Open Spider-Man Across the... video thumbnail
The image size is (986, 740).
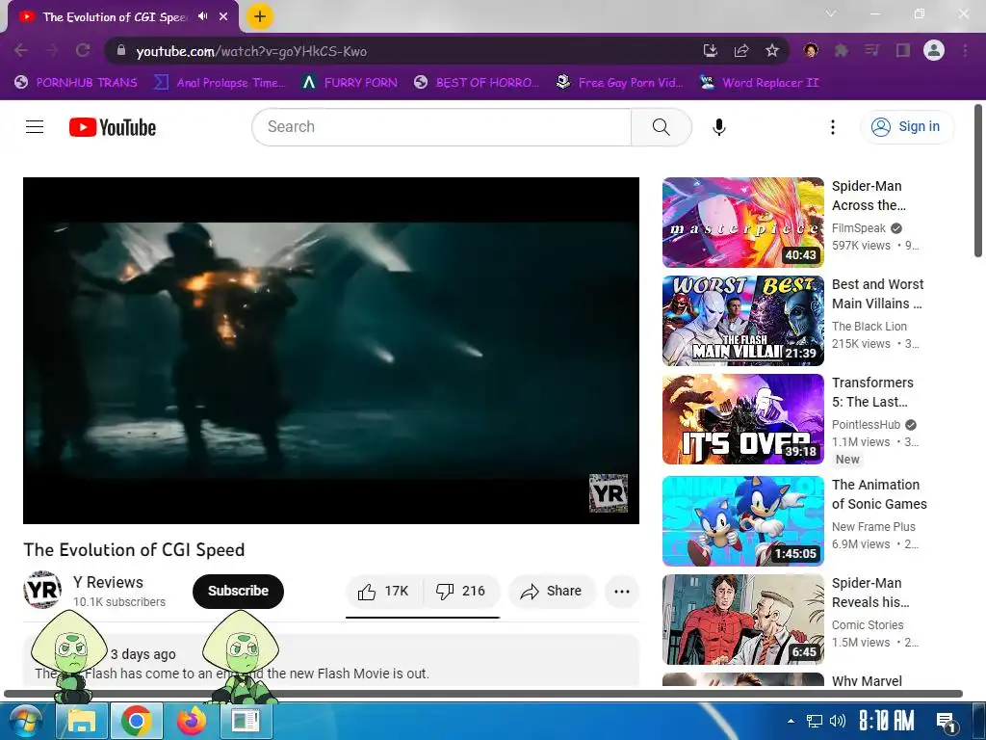click(x=742, y=223)
